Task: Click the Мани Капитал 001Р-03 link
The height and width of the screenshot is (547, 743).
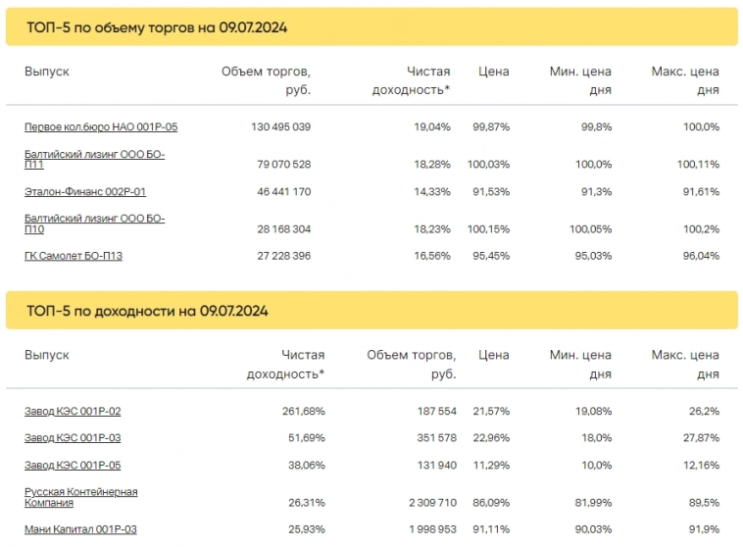Action: pos(80,530)
